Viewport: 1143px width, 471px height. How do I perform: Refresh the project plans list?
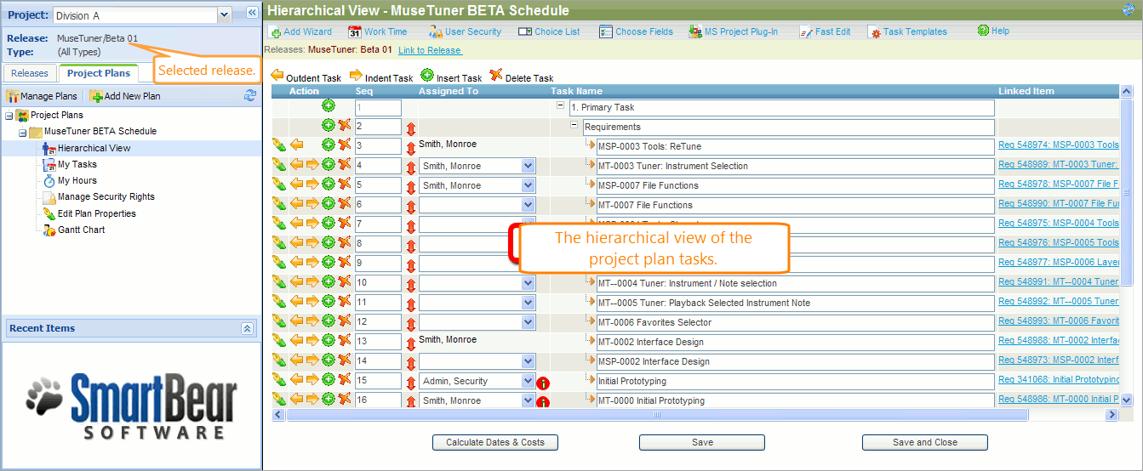(x=249, y=96)
